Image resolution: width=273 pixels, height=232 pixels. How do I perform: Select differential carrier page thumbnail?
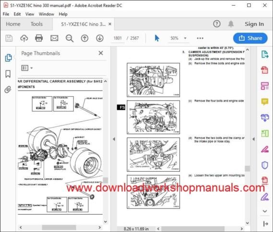(x=60, y=146)
